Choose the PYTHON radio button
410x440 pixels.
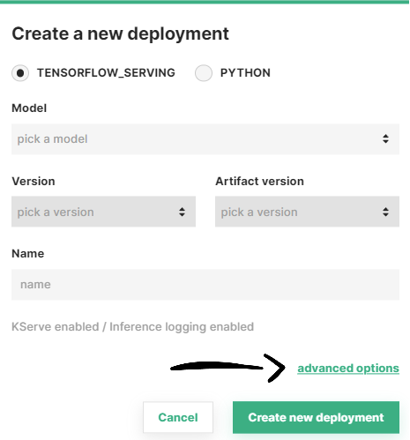click(x=204, y=73)
